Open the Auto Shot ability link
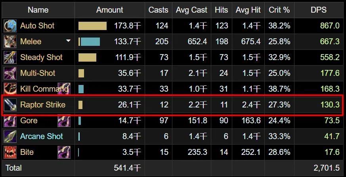The image size is (346, 177). (37, 26)
